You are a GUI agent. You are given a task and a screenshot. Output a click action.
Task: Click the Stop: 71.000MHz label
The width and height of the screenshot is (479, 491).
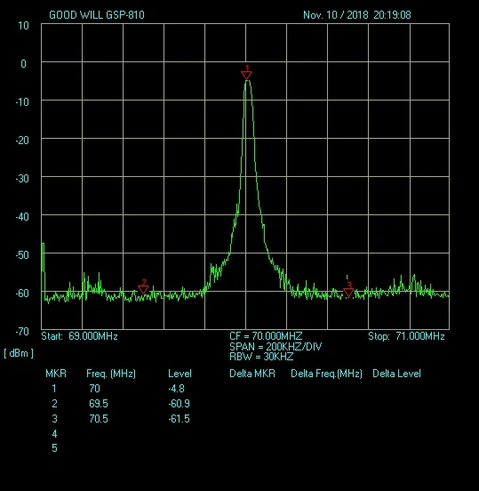point(406,336)
